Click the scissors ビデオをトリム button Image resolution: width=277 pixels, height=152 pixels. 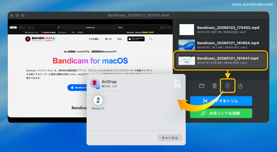[221, 101]
